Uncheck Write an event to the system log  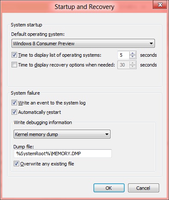(14, 103)
